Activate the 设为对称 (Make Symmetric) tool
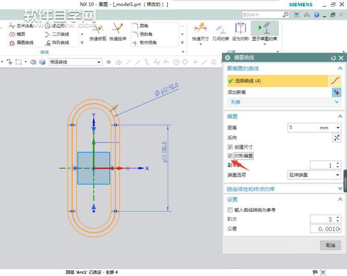This screenshot has height=276, width=347. click(240, 32)
